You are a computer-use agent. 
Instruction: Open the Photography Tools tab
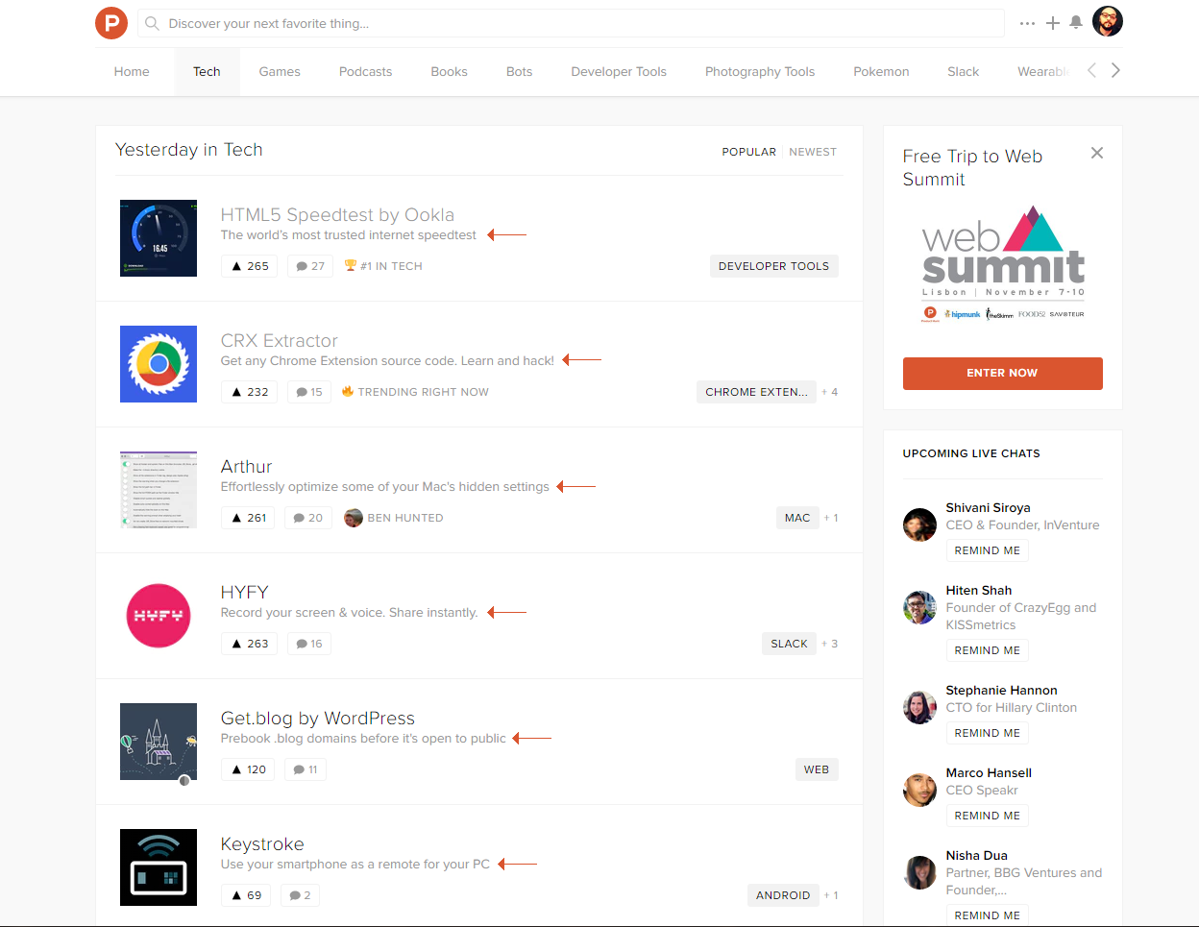pos(760,71)
